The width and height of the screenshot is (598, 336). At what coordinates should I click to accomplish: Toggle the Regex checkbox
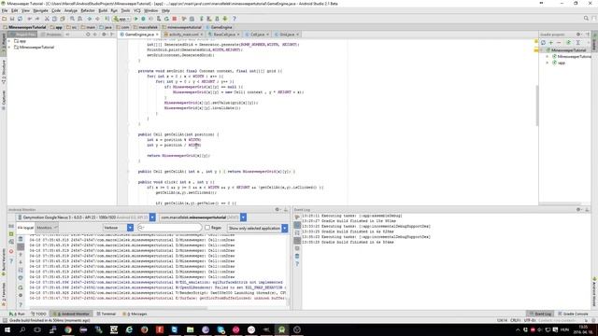207,228
